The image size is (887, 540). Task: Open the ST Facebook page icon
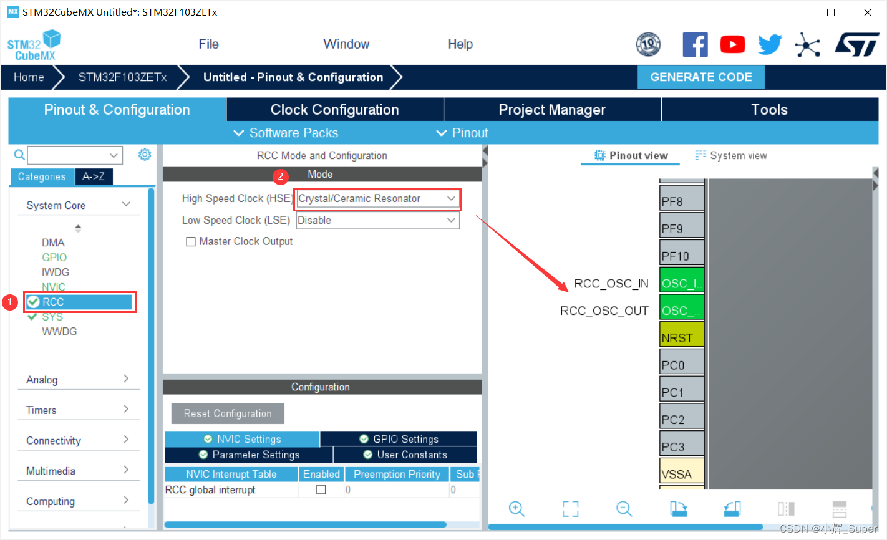695,44
